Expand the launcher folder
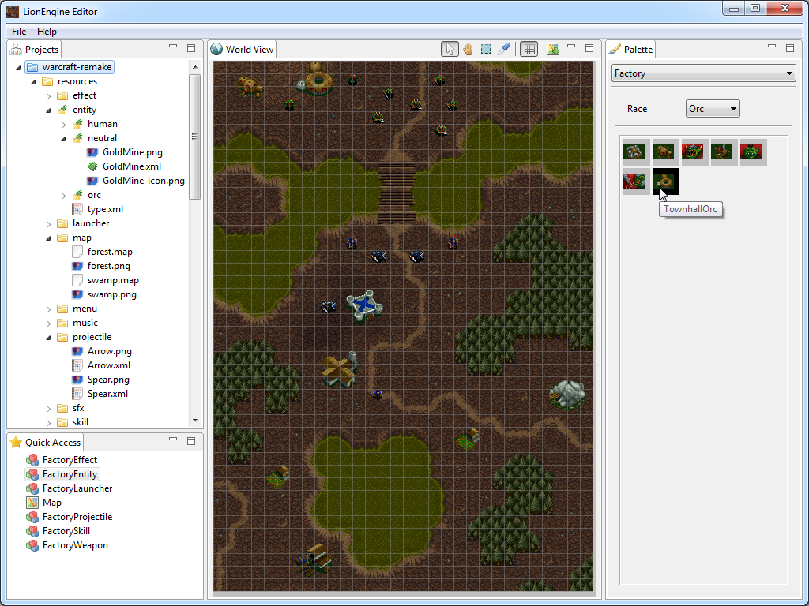Image resolution: width=809 pixels, height=606 pixels. pyautogui.click(x=48, y=223)
